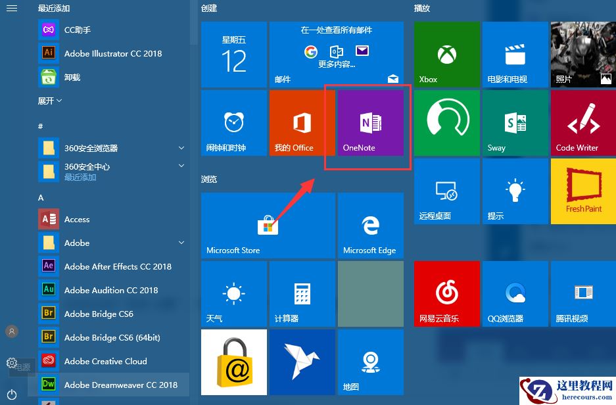
Task: Open Settings via the gear icon
Action: (12, 363)
